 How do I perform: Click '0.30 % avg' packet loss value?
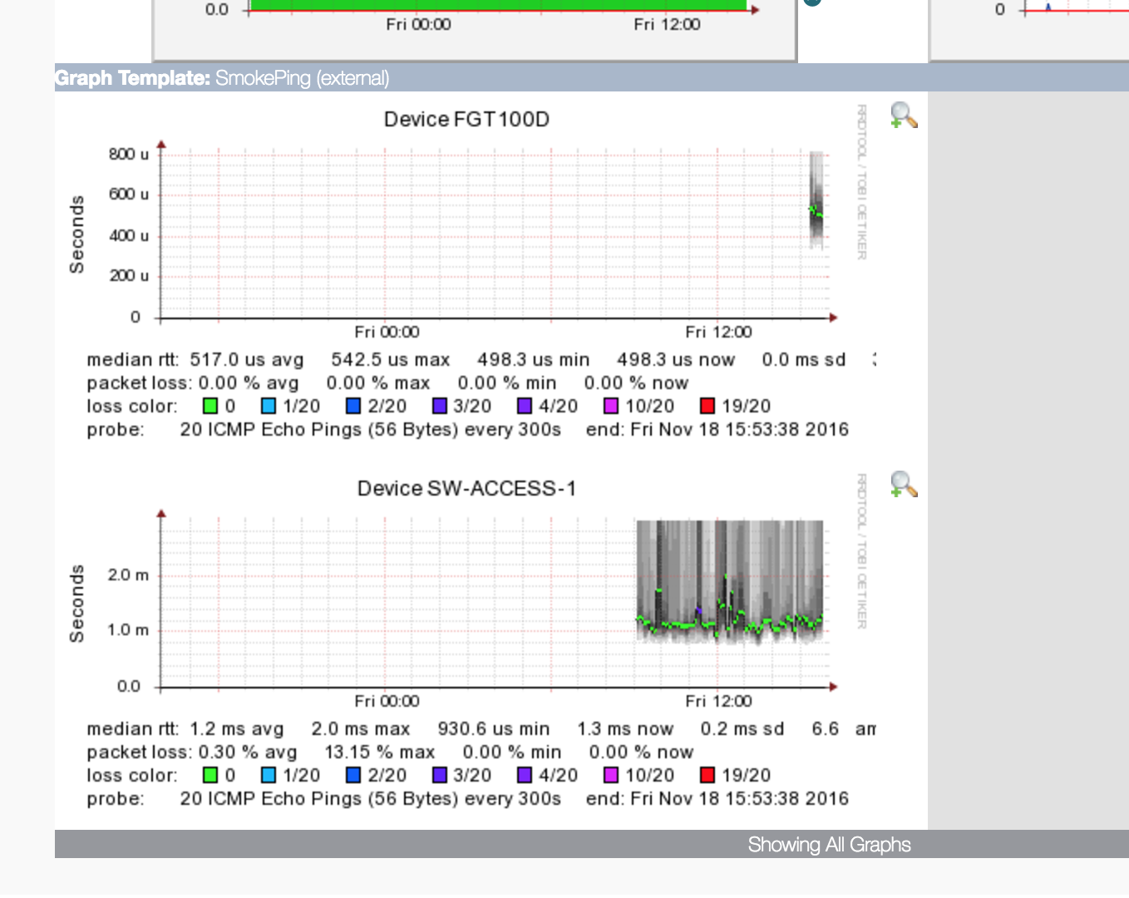(248, 752)
